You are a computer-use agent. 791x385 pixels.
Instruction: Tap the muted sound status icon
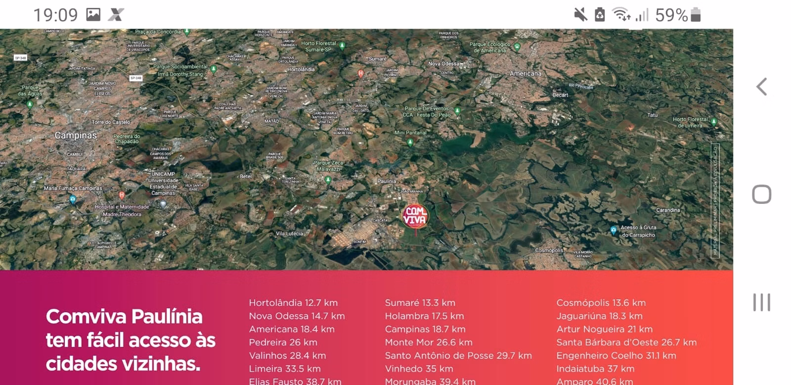[580, 14]
